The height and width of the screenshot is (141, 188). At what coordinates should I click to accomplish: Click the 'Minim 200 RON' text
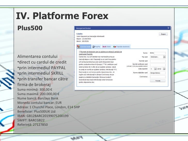click(83, 41)
